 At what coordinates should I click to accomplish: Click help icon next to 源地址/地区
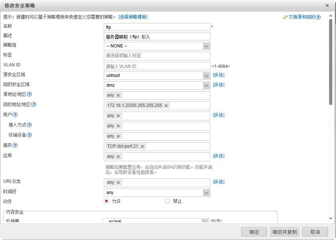pyautogui.click(x=29, y=94)
